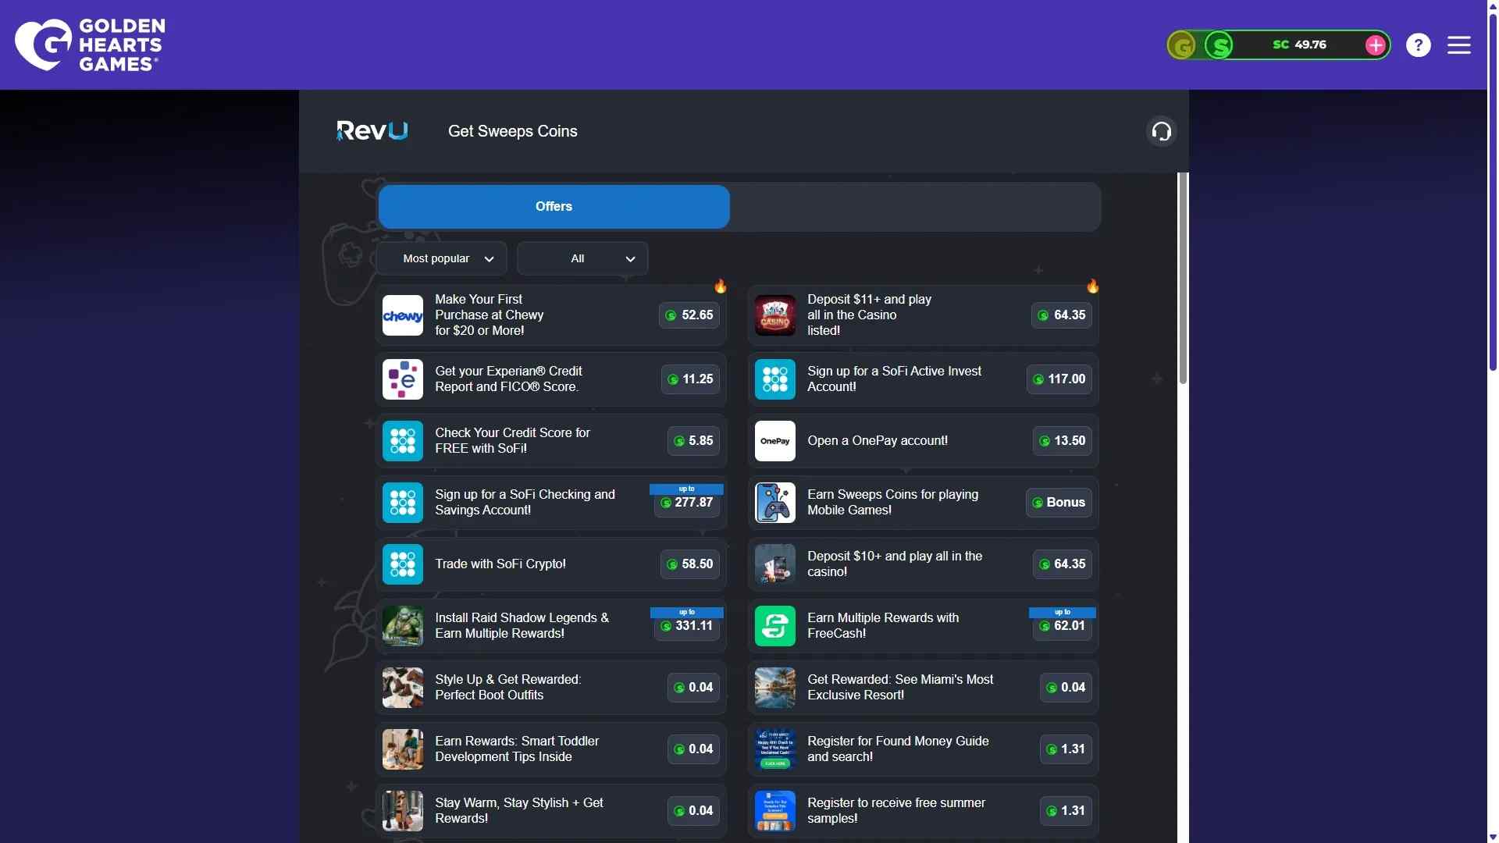
Task: Open the hamburger menu
Action: tap(1458, 45)
